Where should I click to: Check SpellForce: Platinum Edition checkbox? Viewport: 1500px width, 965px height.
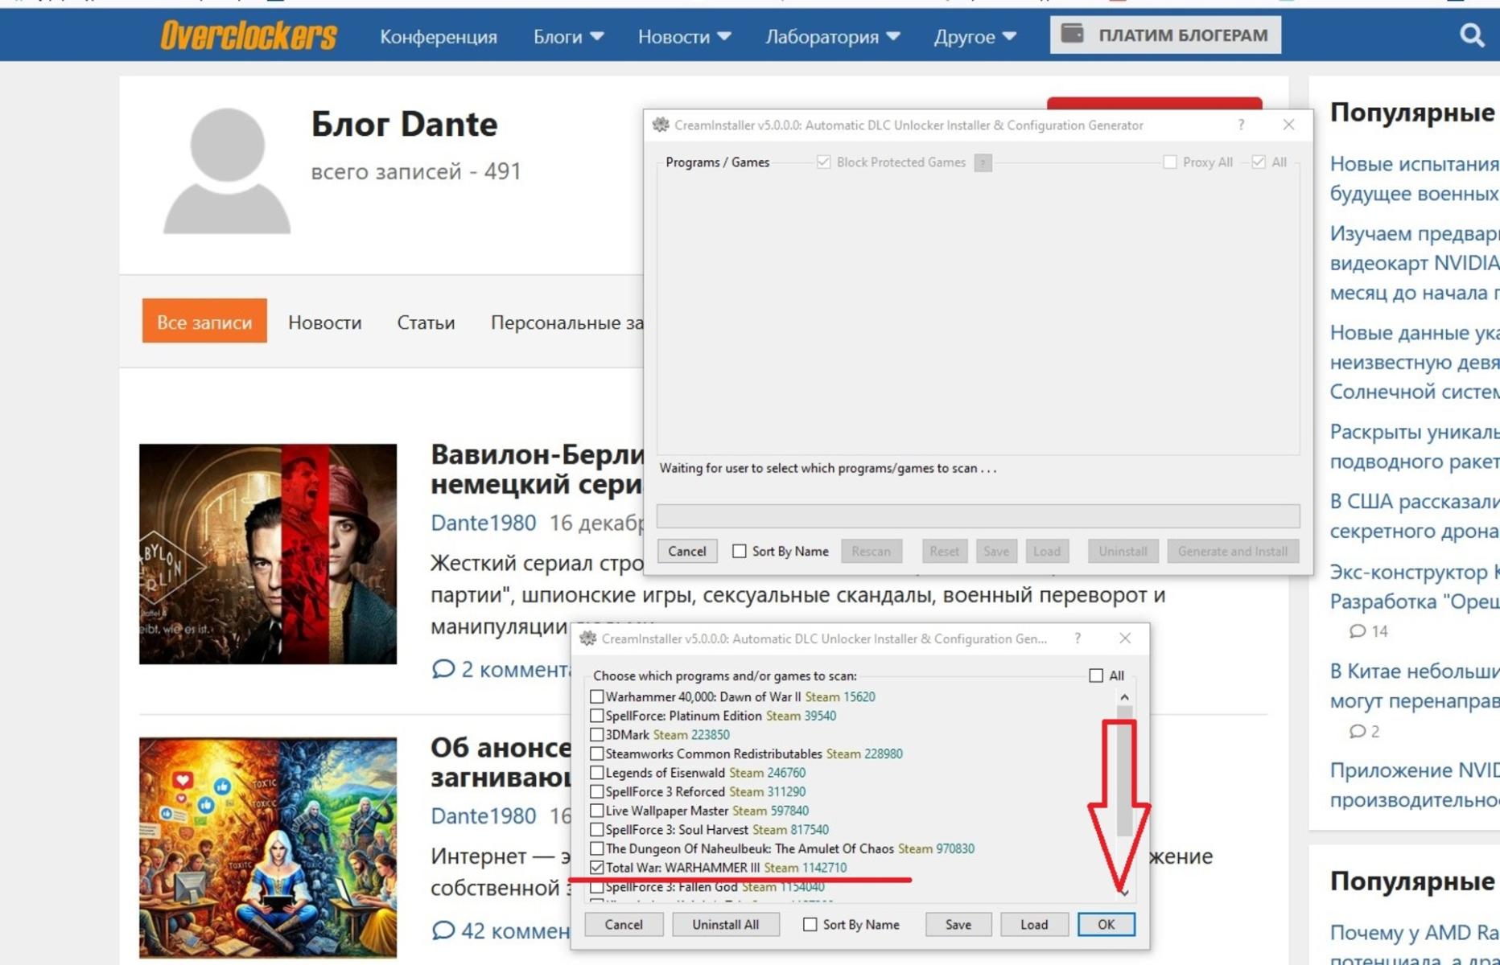[596, 716]
